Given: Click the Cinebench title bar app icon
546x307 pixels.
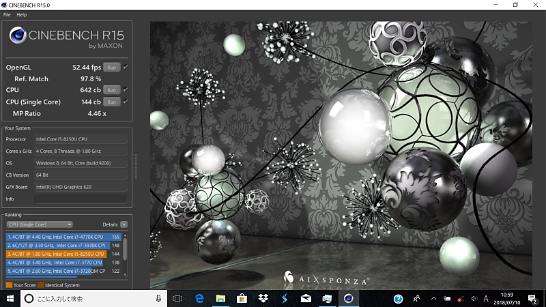Looking at the screenshot, I should pos(4,5).
